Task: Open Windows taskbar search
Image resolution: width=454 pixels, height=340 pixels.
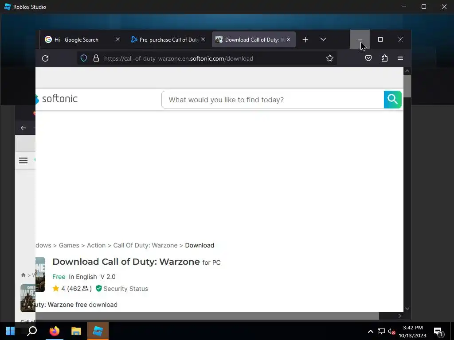Action: click(32, 331)
